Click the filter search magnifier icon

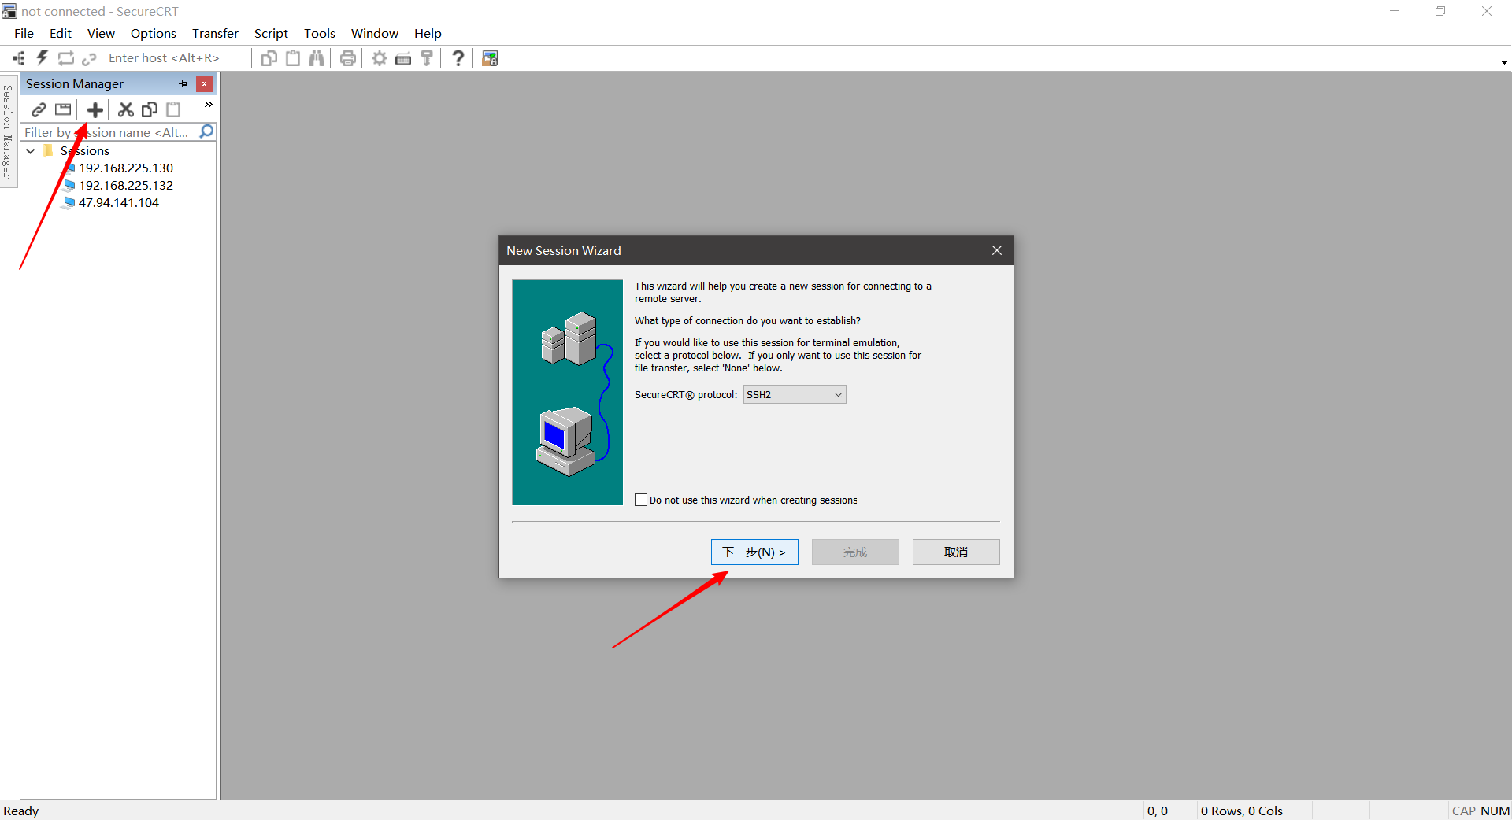pyautogui.click(x=206, y=131)
